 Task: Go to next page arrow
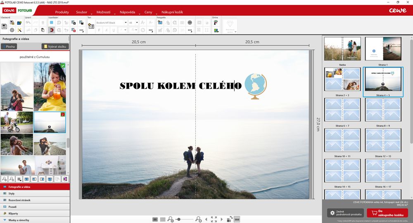pos(221,219)
